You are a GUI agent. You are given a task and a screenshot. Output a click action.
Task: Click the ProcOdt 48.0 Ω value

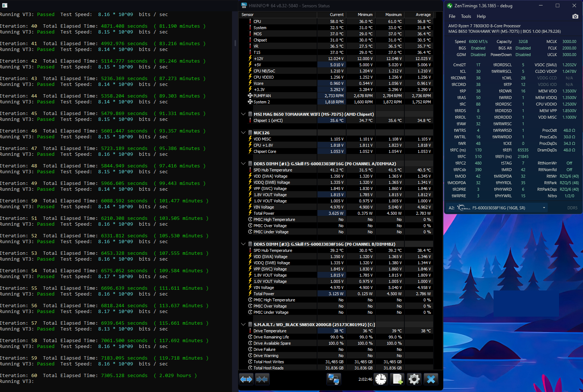pos(569,130)
